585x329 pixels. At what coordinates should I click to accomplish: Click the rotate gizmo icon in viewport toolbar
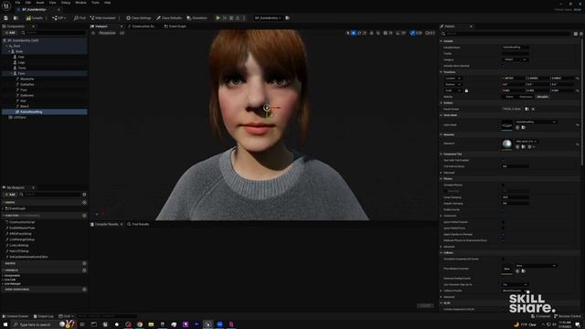tap(359, 33)
